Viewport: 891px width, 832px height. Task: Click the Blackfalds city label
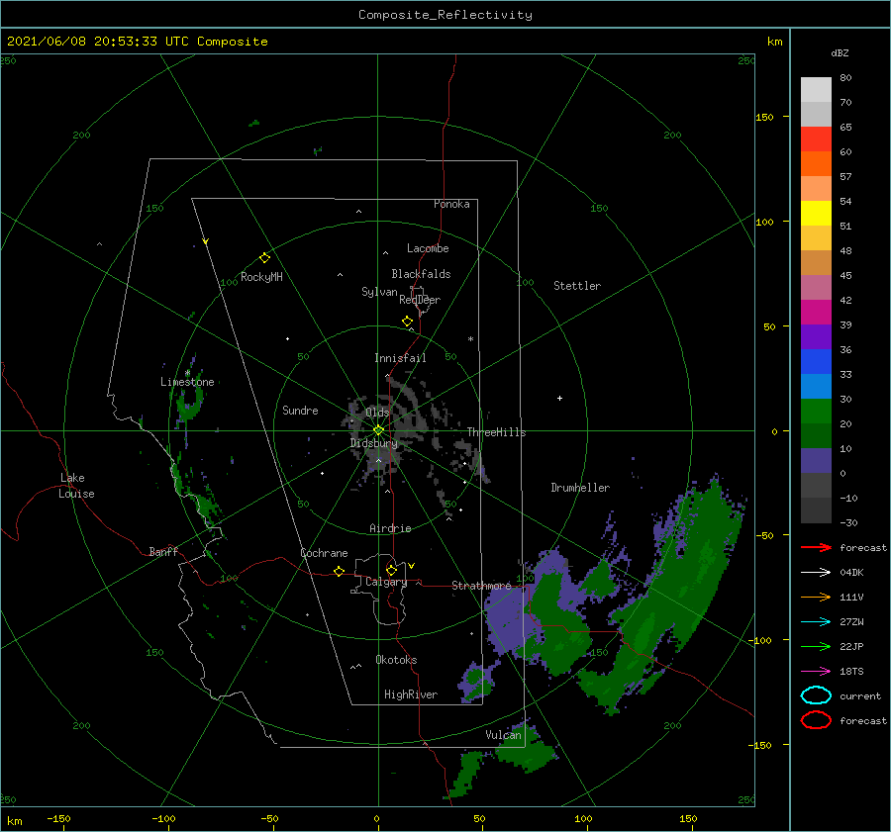421,274
